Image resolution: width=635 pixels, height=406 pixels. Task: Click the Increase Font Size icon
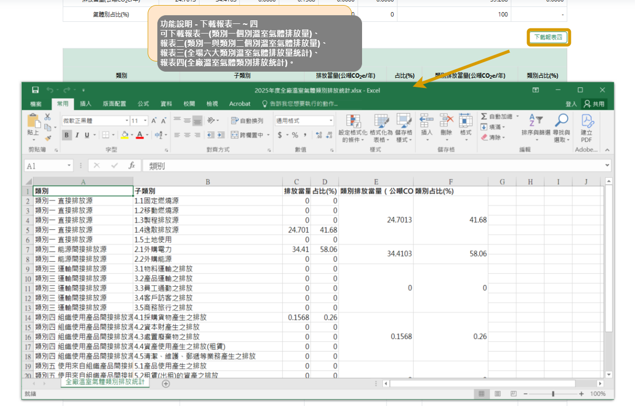154,121
